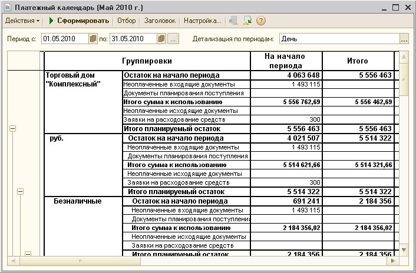Click value 4 021 507

point(303,138)
